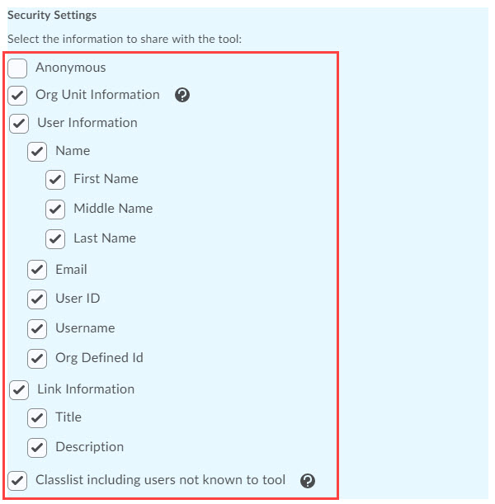
Task: Toggle the Link Information checkbox
Action: [19, 390]
